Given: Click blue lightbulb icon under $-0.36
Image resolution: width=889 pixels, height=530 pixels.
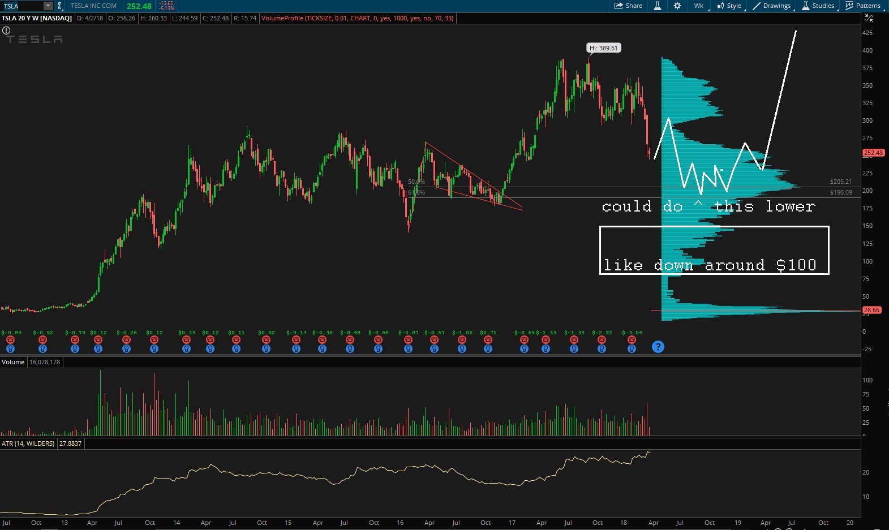Looking at the screenshot, I should (322, 348).
